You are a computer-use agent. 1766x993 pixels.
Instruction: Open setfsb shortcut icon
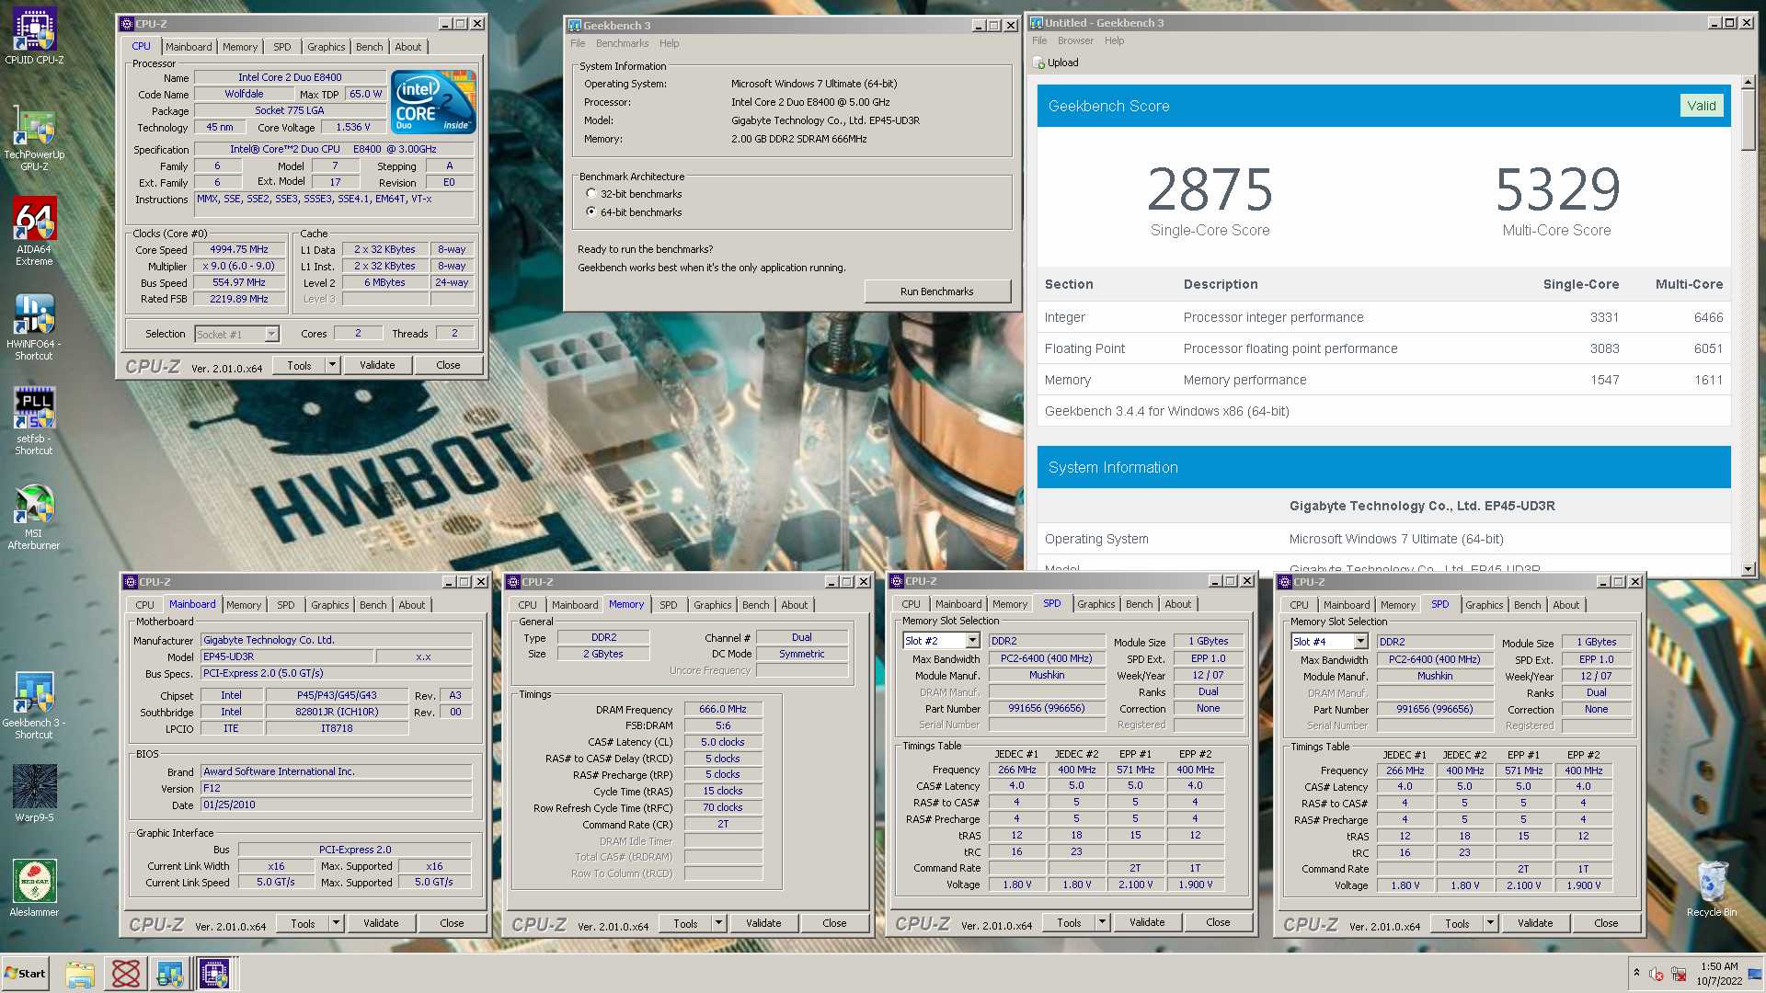(x=34, y=421)
